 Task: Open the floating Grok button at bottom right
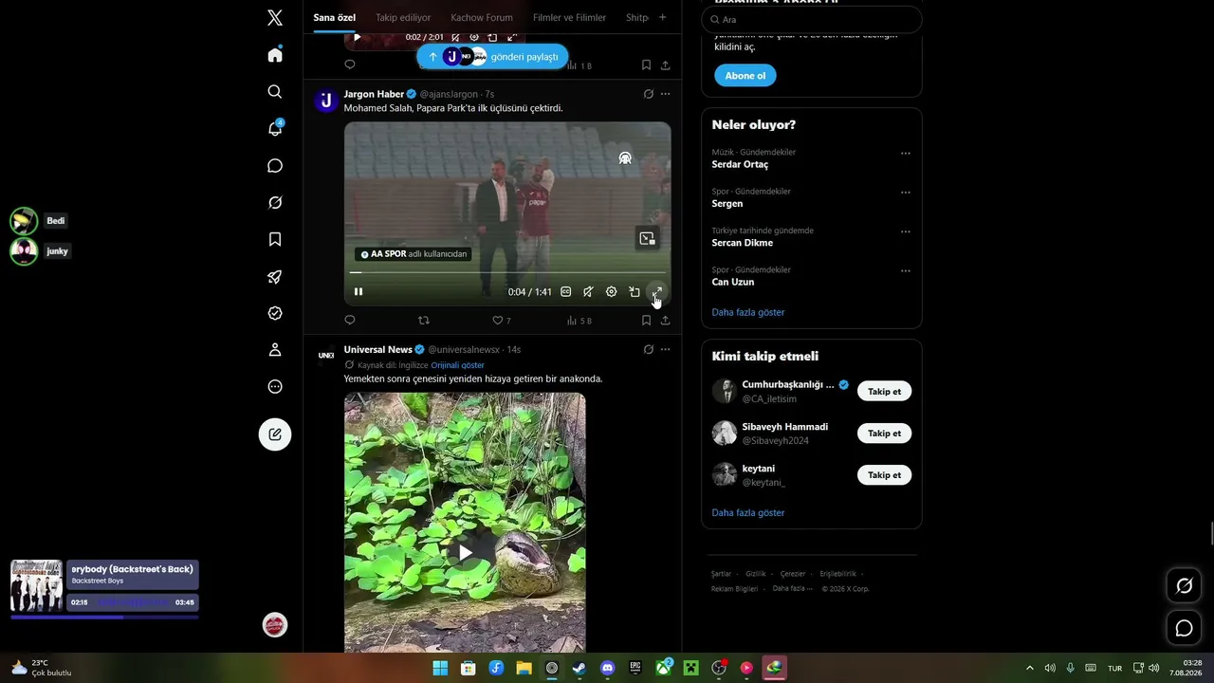tap(1184, 585)
